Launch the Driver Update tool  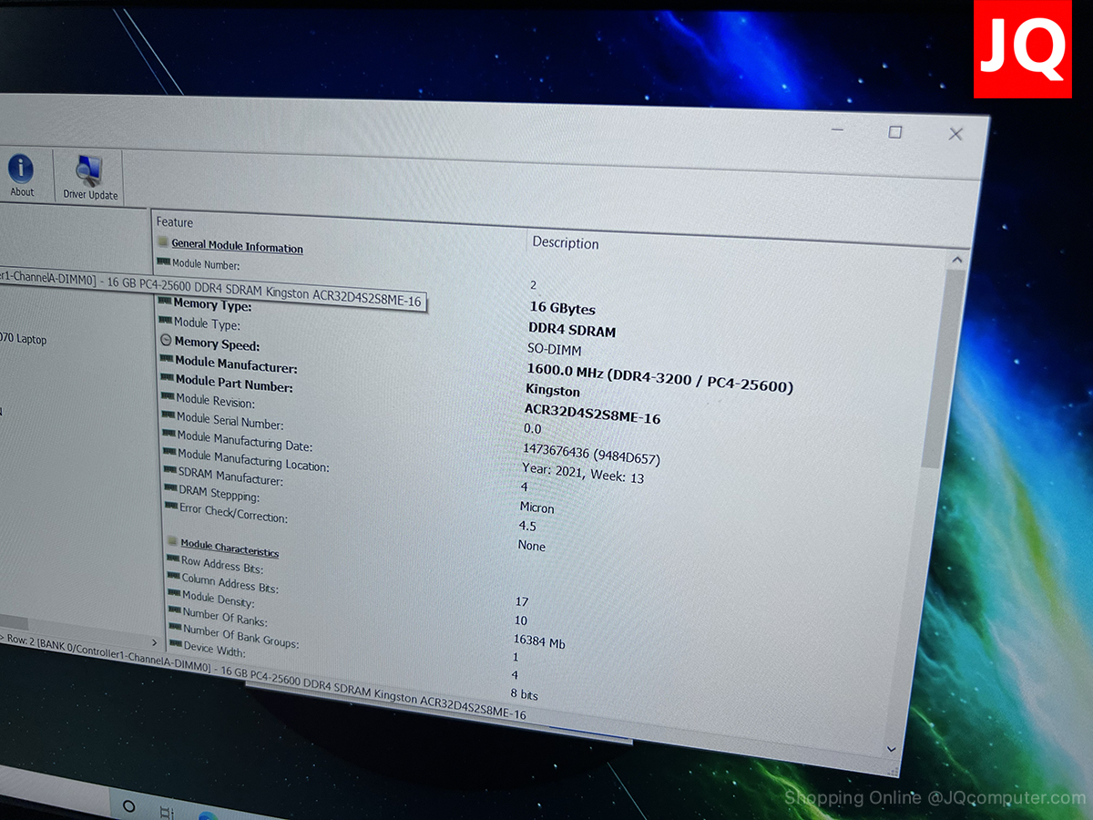coord(90,178)
